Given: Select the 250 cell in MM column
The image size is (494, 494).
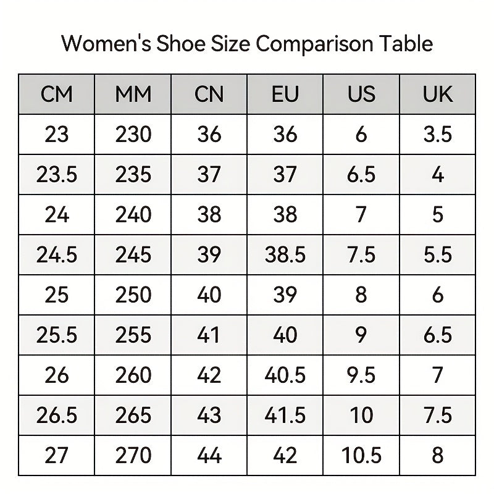Looking at the screenshot, I should tap(133, 295).
